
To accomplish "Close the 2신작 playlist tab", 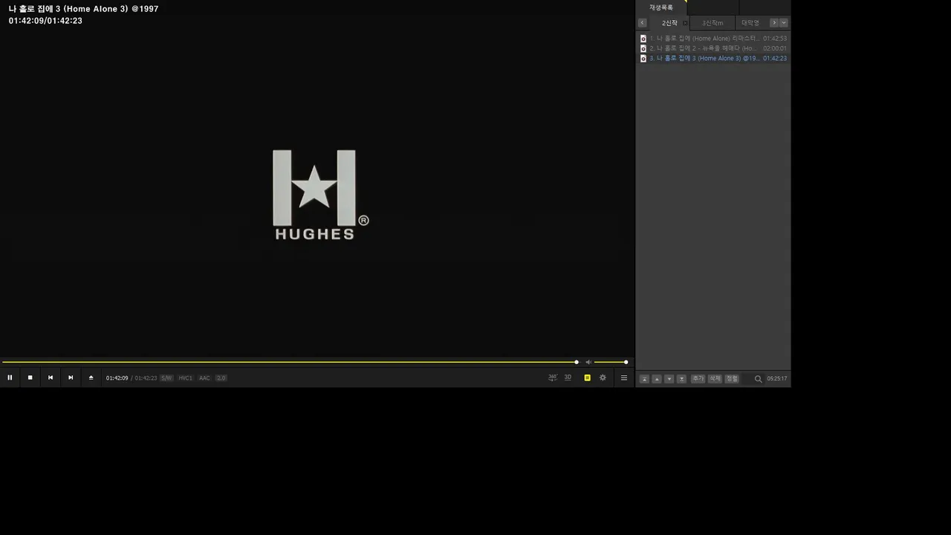I will (685, 23).
